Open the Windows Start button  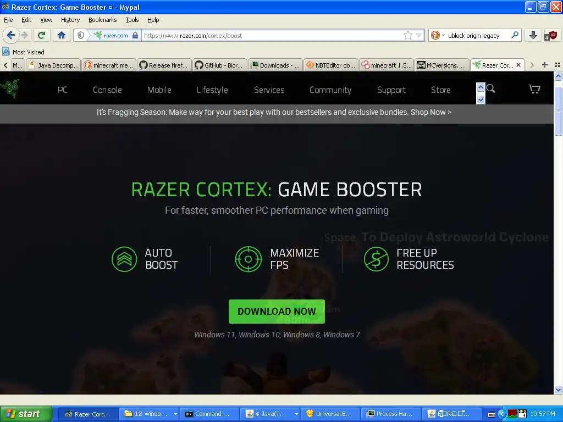pyautogui.click(x=26, y=414)
